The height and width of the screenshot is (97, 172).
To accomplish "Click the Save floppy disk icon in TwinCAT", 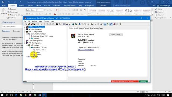I will pyautogui.click(x=34, y=24).
